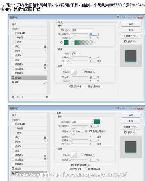Click plus icon beside 颜色叠加 in Drop Shadow dialog
145x181 pixels.
click(45, 155)
